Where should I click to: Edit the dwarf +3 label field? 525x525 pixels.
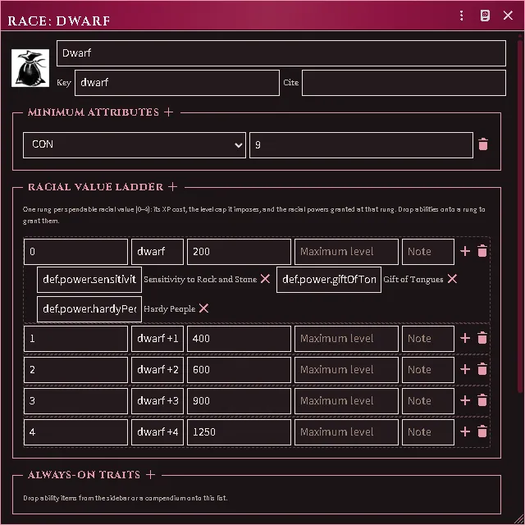(157, 401)
